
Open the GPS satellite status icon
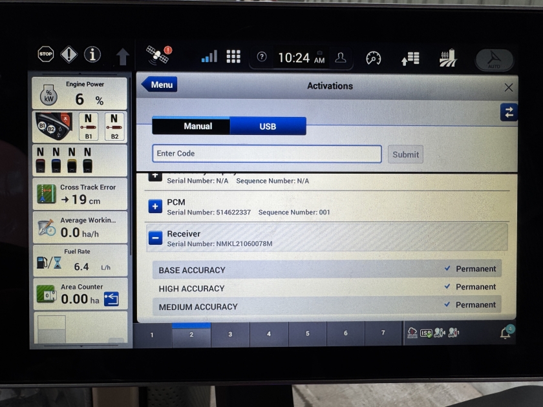coord(158,56)
